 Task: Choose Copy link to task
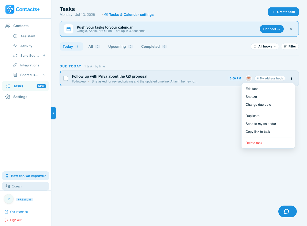tap(268, 132)
